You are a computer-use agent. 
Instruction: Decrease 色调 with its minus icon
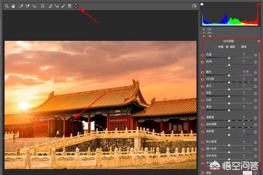[x=203, y=62]
